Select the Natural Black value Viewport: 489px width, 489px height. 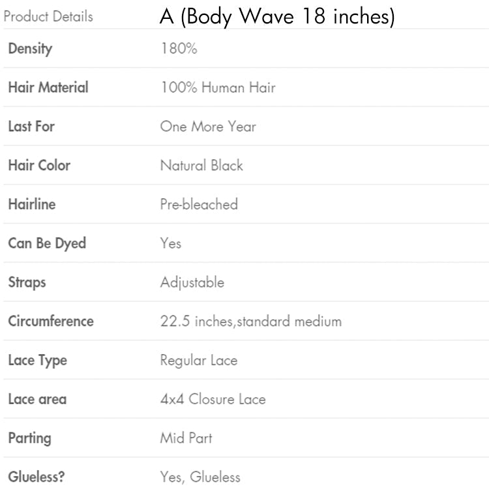tap(201, 165)
